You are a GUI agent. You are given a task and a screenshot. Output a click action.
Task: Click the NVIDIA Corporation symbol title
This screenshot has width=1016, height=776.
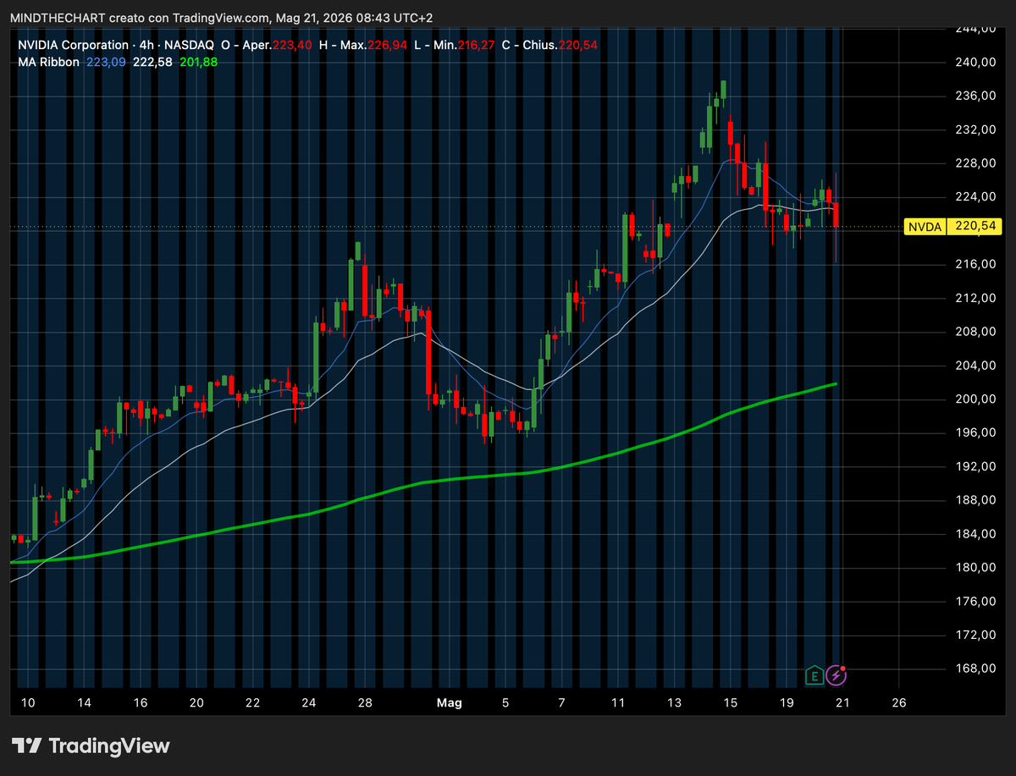pos(73,45)
